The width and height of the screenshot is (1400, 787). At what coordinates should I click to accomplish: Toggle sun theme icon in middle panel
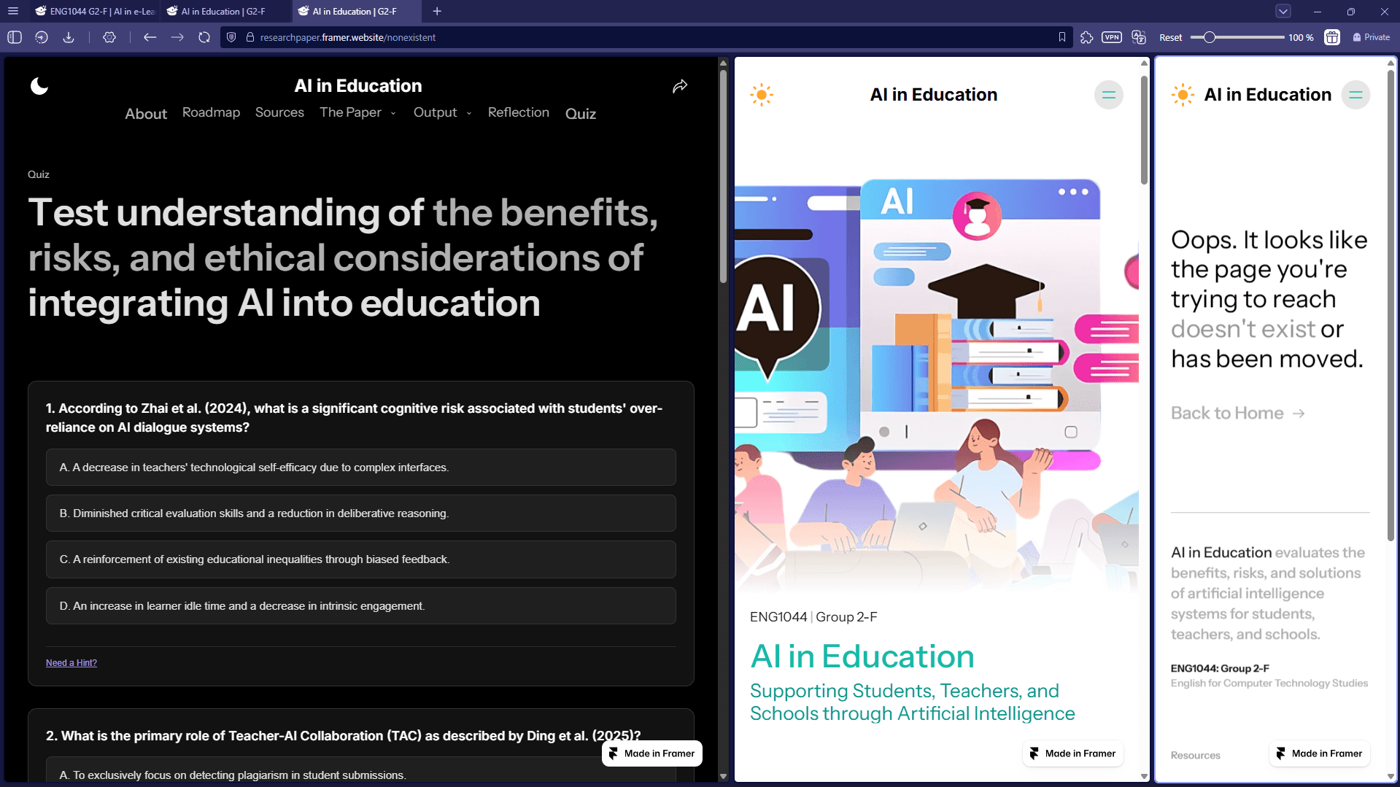pyautogui.click(x=762, y=95)
